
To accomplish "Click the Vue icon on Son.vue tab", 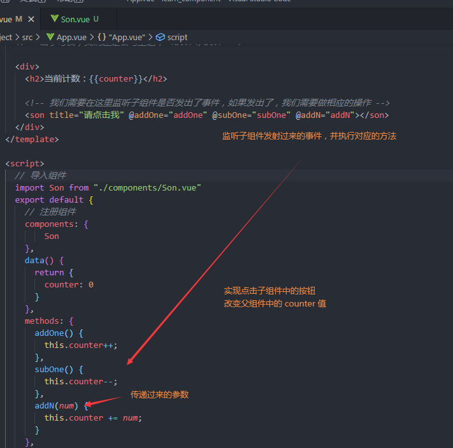I will click(55, 18).
